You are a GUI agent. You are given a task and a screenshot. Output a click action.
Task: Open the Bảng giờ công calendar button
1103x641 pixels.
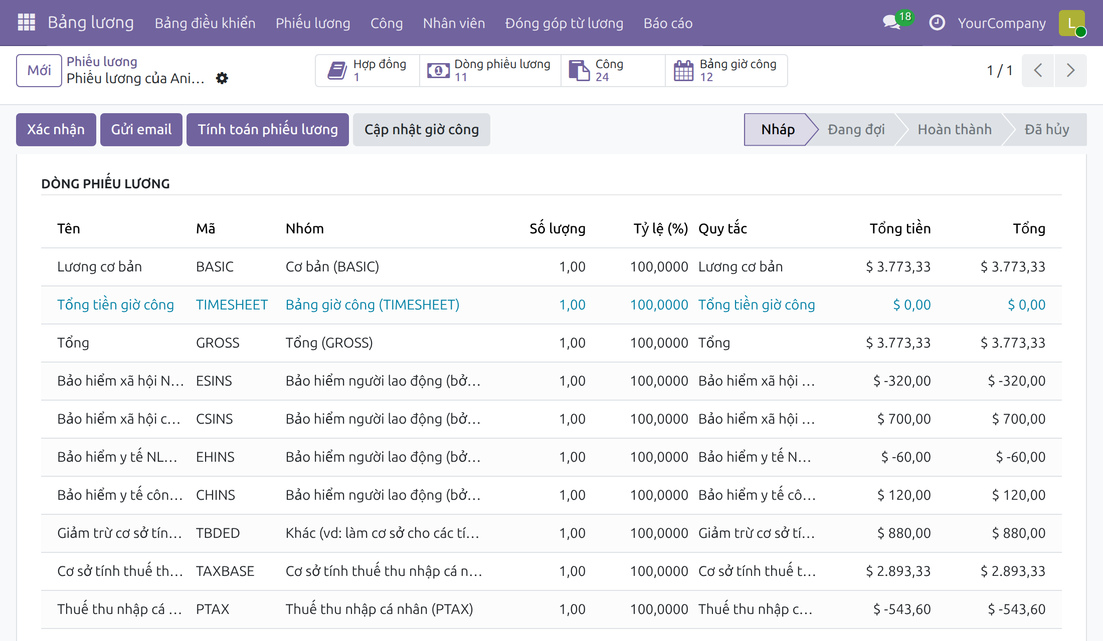(x=726, y=71)
